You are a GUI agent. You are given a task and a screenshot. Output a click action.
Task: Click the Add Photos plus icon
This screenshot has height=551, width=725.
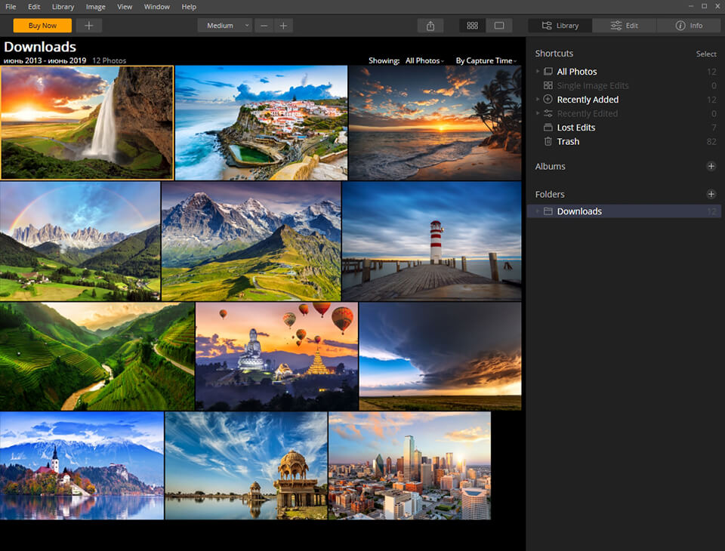(88, 25)
